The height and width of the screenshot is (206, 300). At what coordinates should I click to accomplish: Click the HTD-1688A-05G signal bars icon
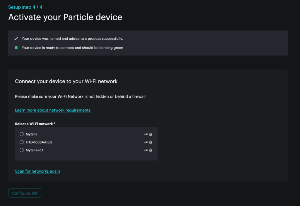point(146,142)
